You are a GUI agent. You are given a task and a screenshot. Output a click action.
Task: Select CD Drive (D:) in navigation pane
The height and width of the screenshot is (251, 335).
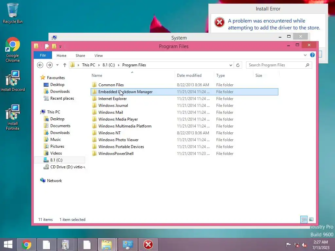(64, 167)
